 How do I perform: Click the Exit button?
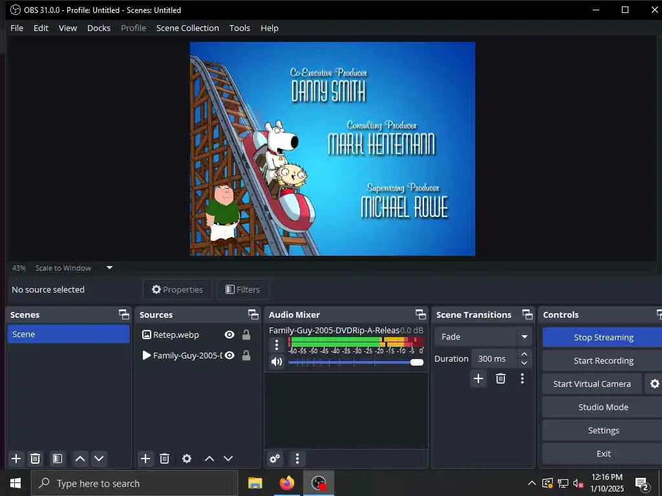(x=603, y=453)
